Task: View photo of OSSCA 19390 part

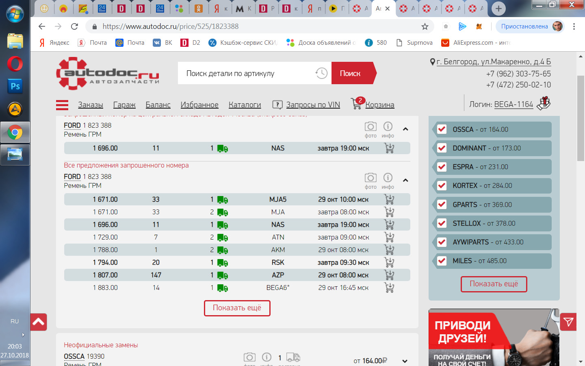Action: tap(249, 357)
